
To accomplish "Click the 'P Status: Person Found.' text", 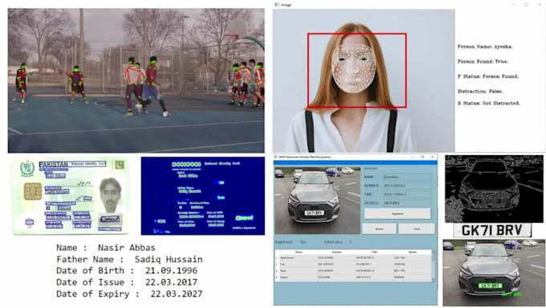I will [x=488, y=76].
